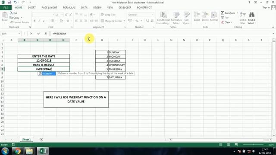This screenshot has height=155, width=276.
Task: Open the Font group dialog launcher
Action: pos(72,27)
